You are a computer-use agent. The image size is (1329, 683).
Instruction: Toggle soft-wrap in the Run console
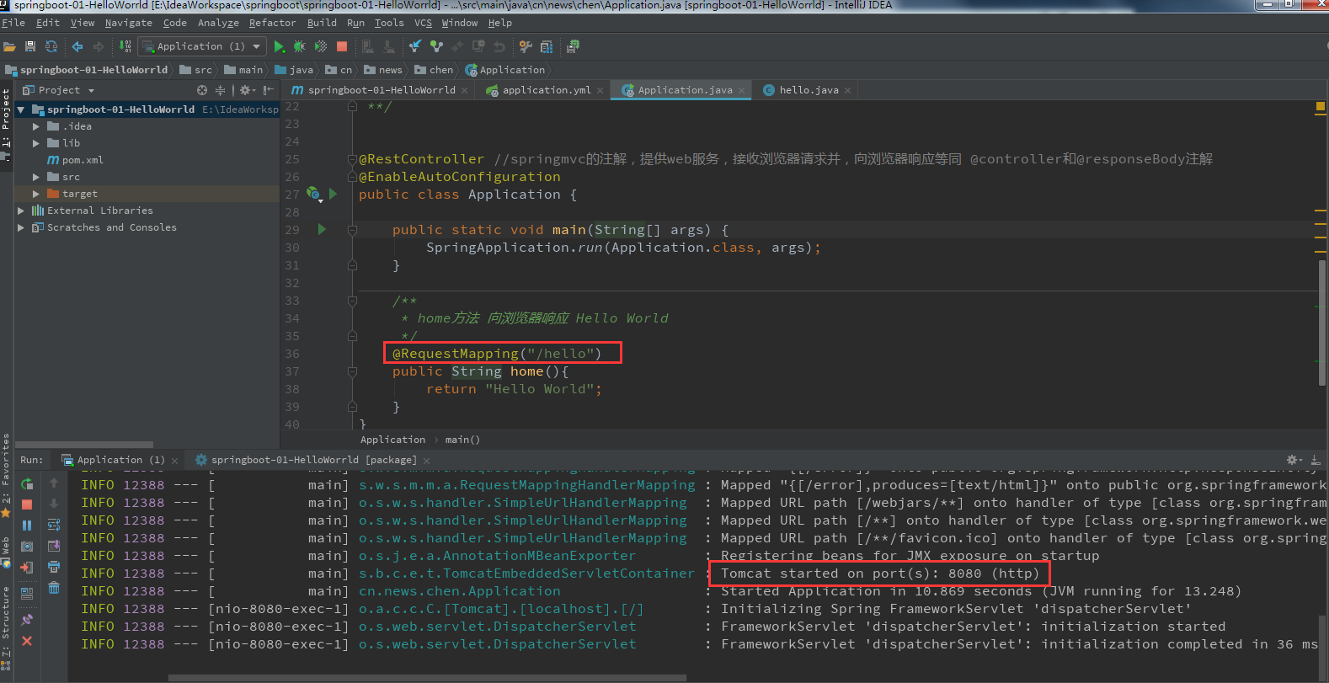(54, 525)
